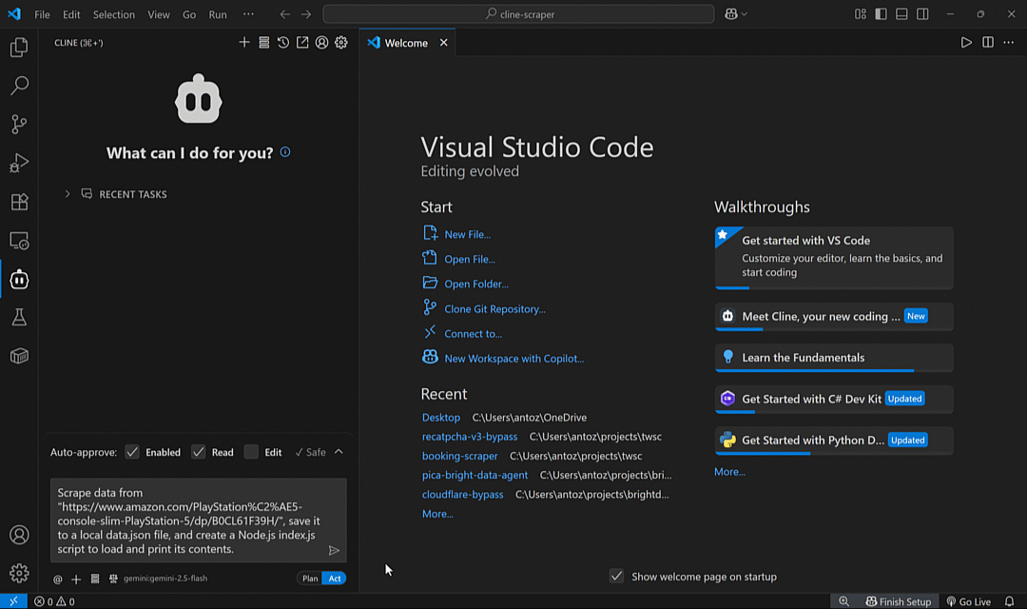Open Customize Layout icon

(860, 13)
